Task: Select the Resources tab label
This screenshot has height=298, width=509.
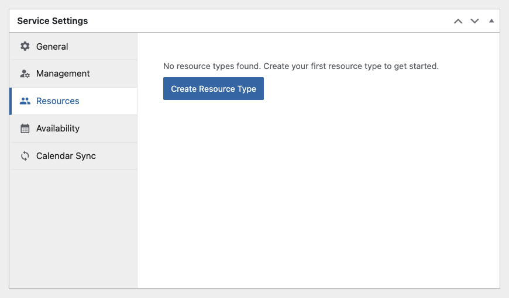Action: 57,101
